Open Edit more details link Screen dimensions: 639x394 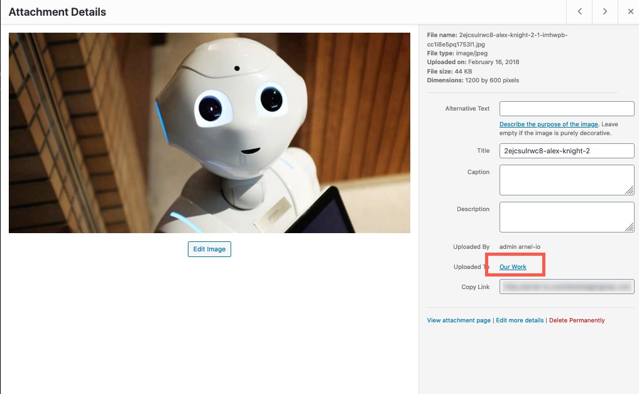[520, 320]
